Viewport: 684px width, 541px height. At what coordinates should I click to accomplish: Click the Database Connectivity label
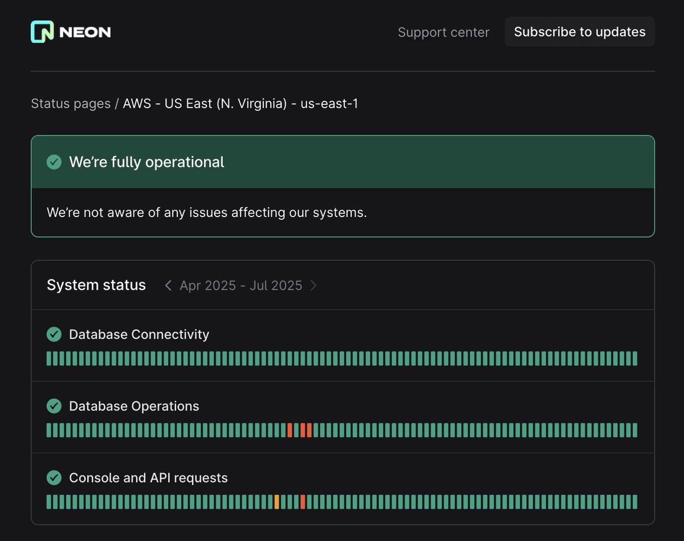pos(139,334)
